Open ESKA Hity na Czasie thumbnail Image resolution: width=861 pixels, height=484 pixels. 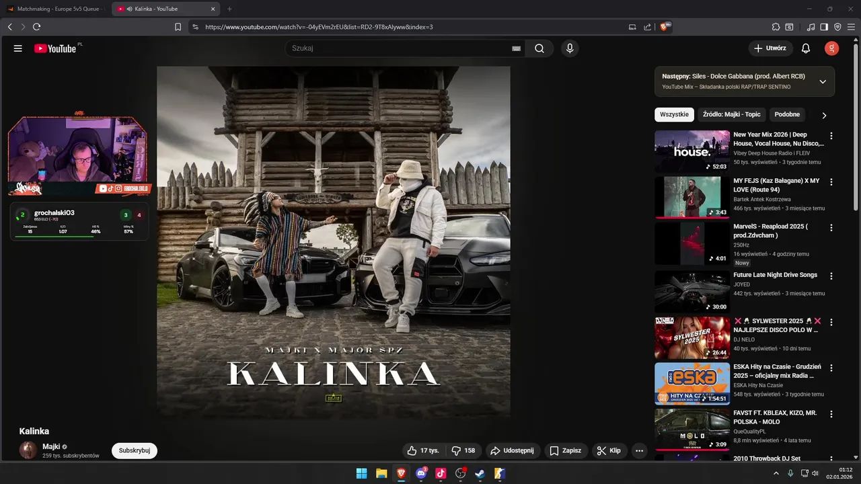(x=692, y=384)
